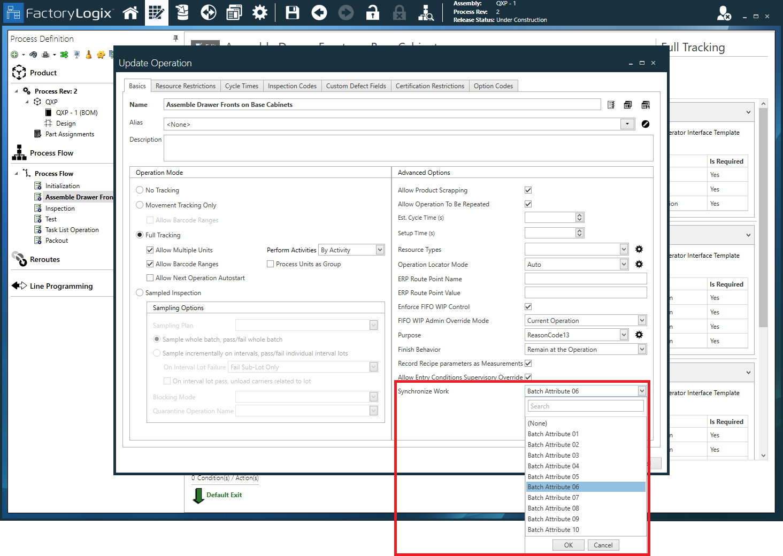
Task: Click the clear alias eraser icon
Action: tap(646, 123)
